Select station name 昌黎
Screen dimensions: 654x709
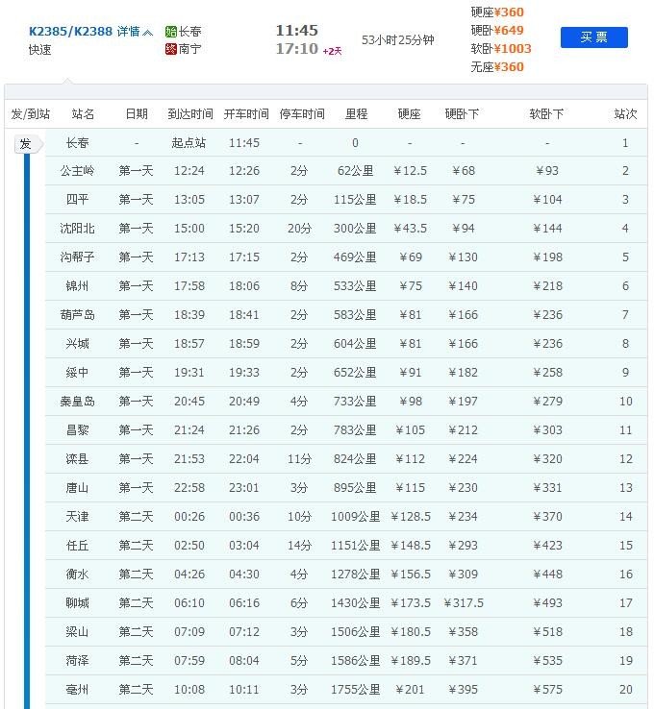(77, 430)
